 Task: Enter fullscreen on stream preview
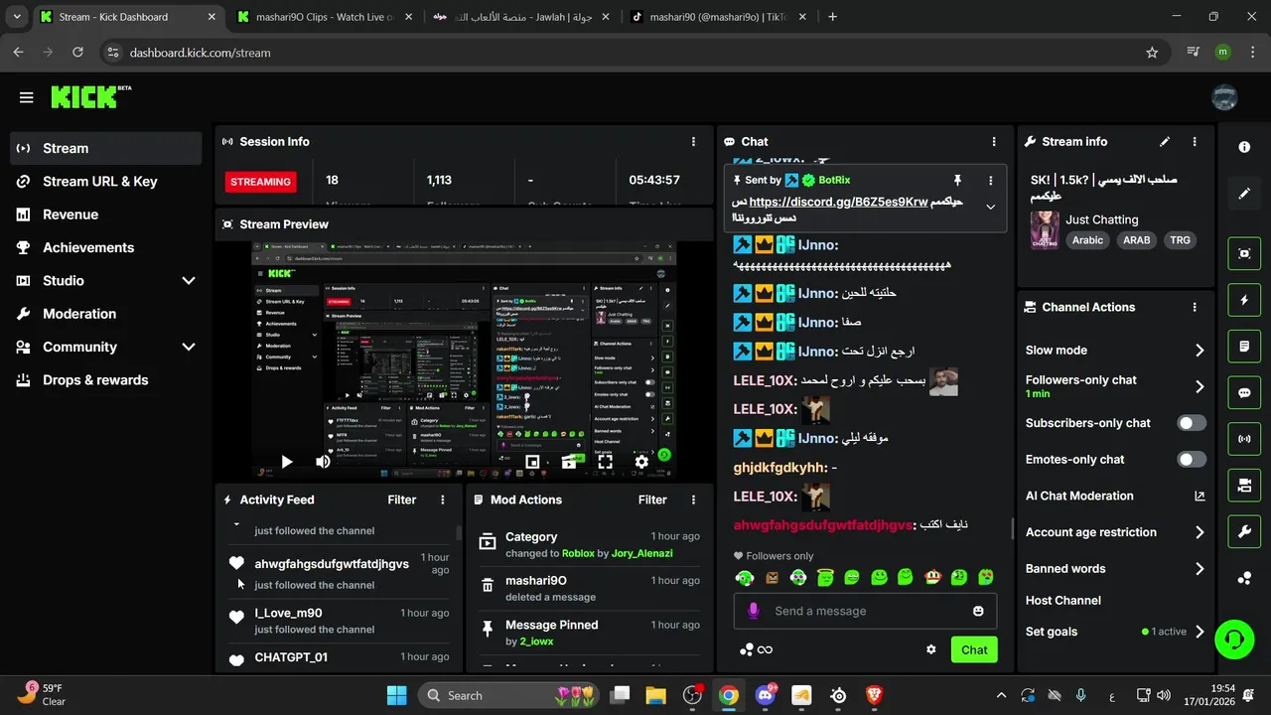tap(605, 462)
